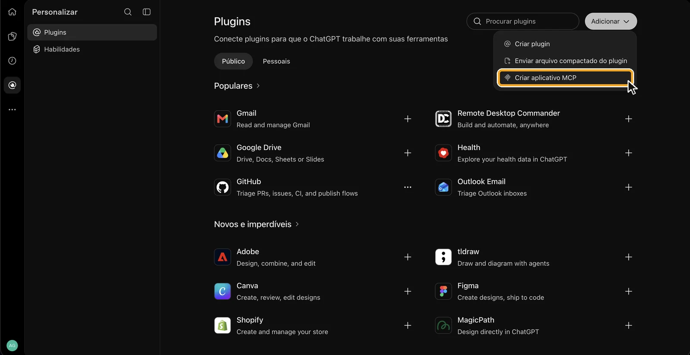The image size is (690, 355).
Task: Click the Procurar plugins search field
Action: click(523, 21)
